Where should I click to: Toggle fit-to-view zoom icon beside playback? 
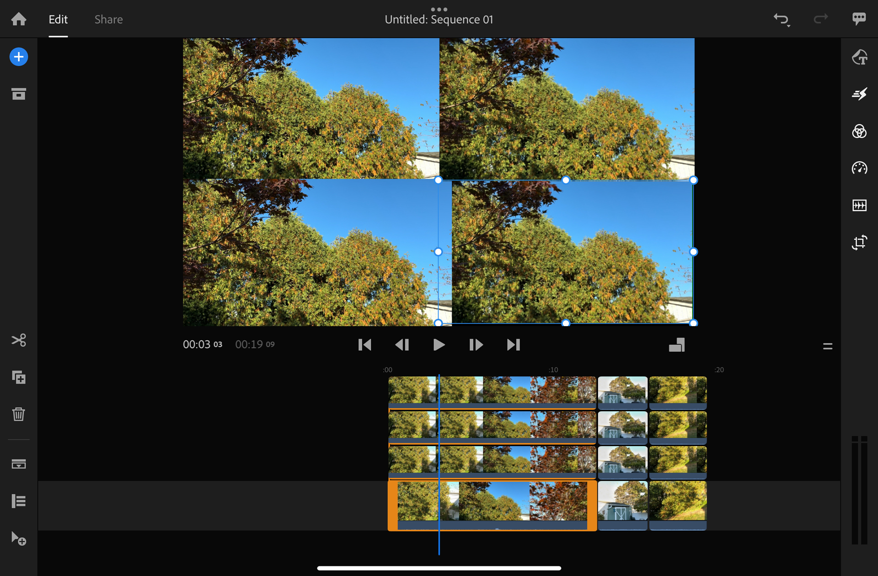pos(677,345)
